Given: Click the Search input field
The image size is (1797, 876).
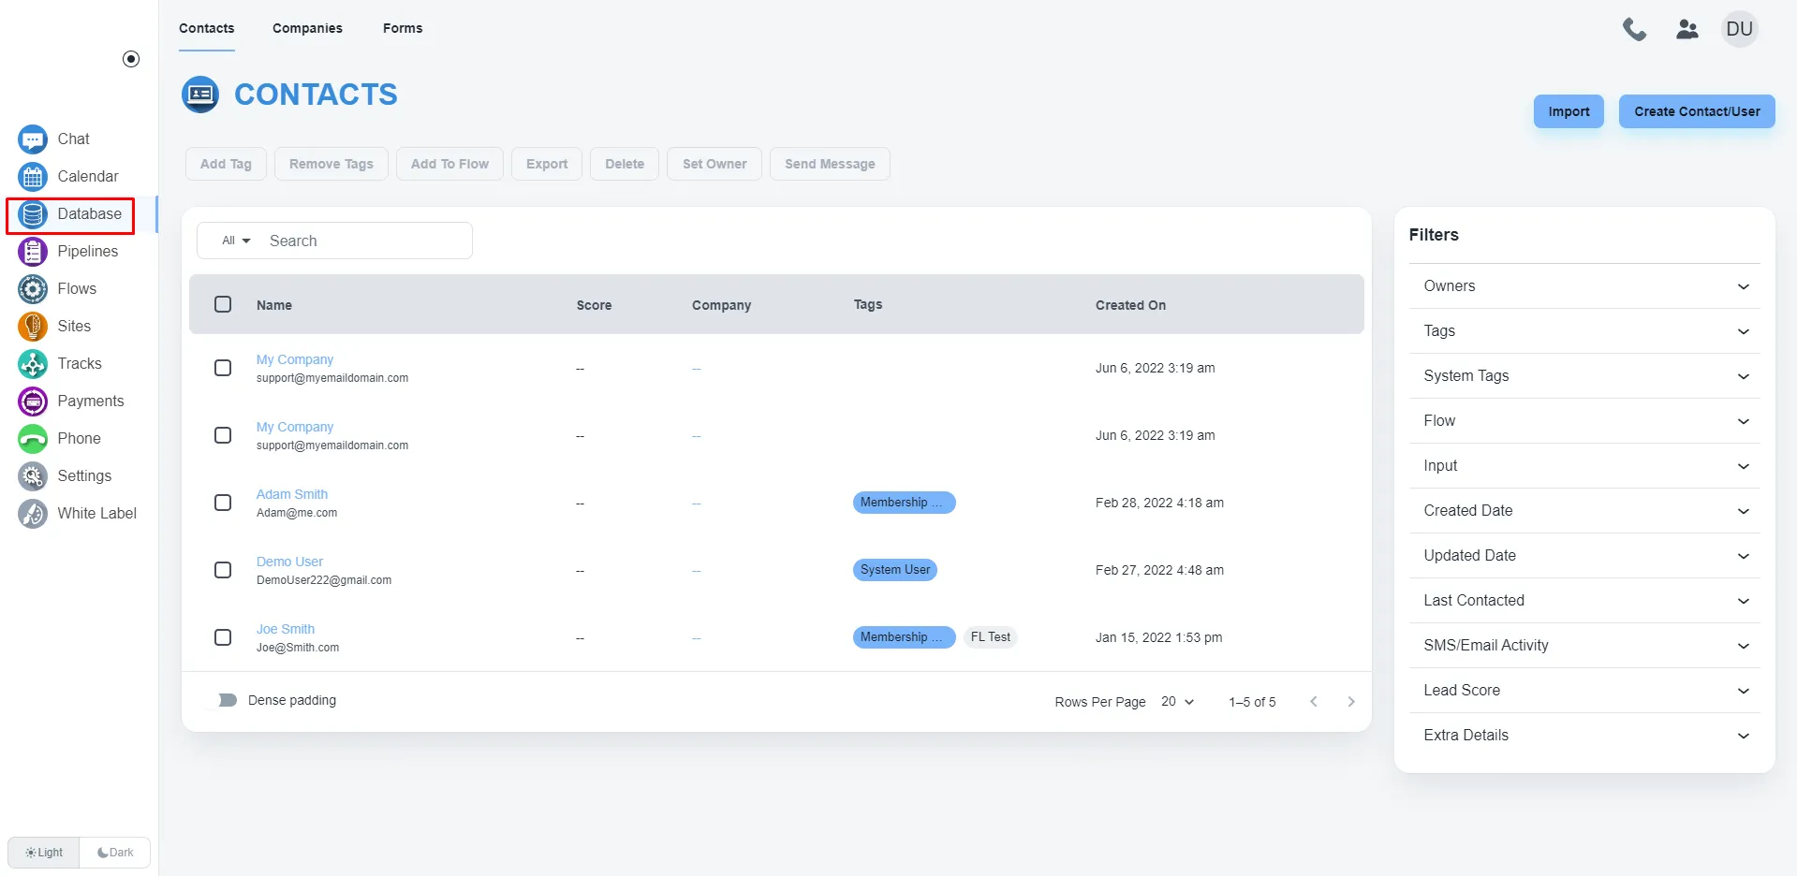Looking at the screenshot, I should (x=365, y=241).
